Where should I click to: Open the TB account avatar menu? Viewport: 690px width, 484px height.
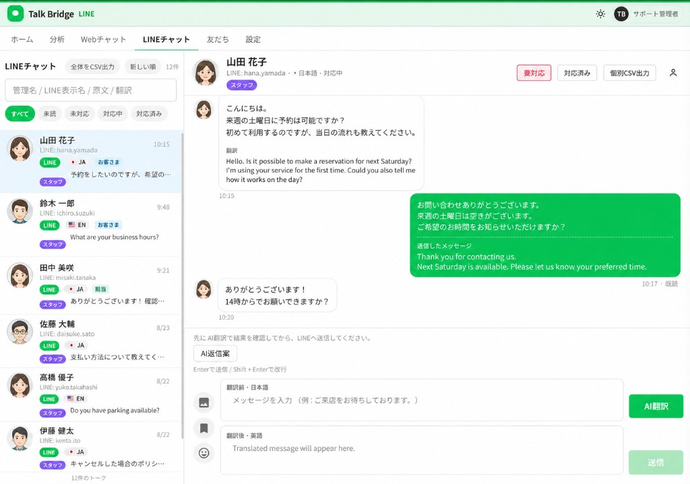click(x=621, y=14)
